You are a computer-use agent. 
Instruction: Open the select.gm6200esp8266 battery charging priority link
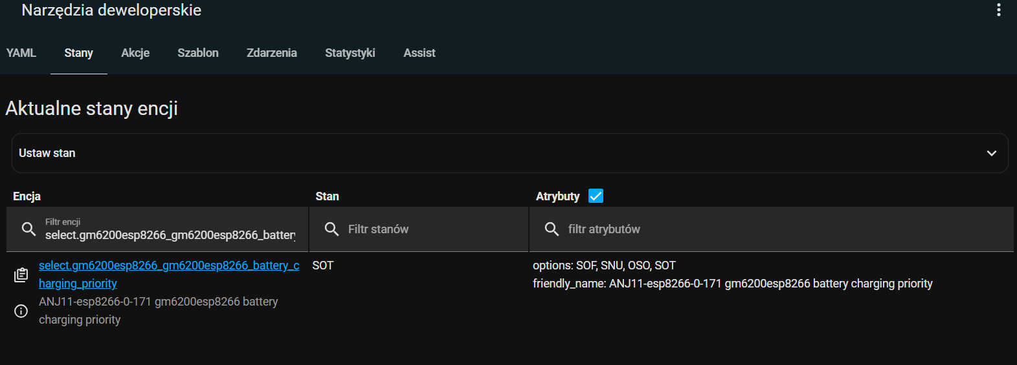point(168,266)
